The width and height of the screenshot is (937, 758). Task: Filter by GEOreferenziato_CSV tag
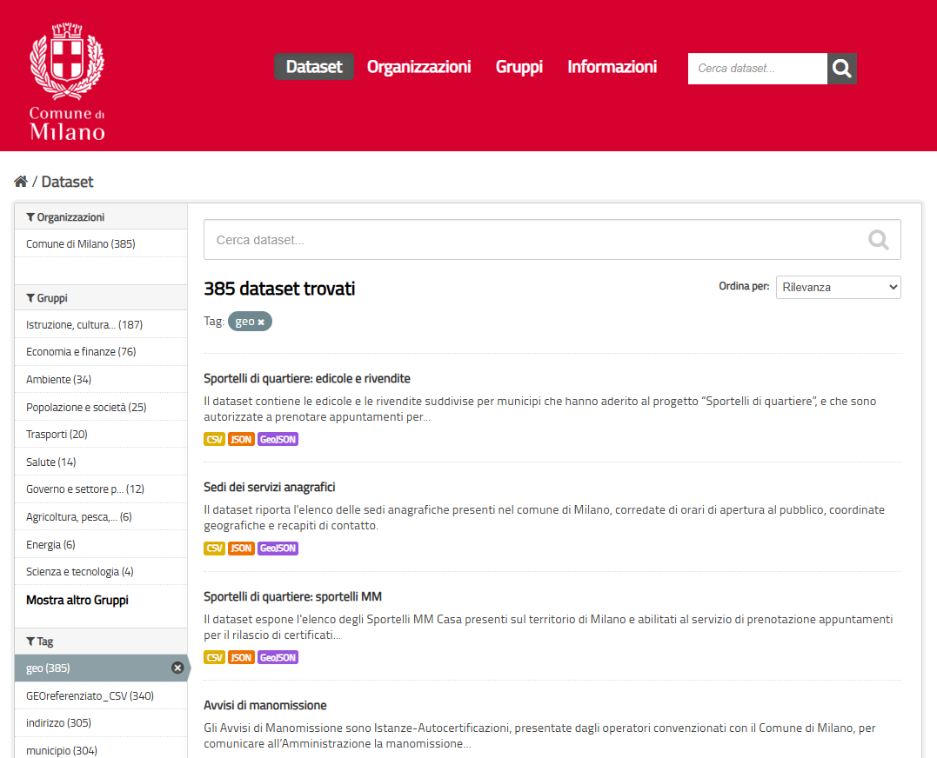(x=77, y=695)
